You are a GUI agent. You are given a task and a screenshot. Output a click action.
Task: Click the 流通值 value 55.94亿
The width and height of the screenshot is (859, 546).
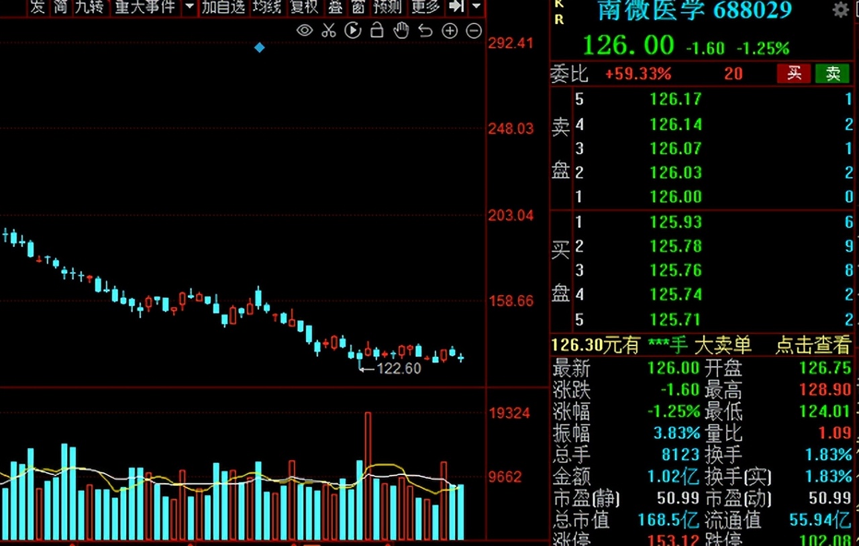click(x=821, y=519)
